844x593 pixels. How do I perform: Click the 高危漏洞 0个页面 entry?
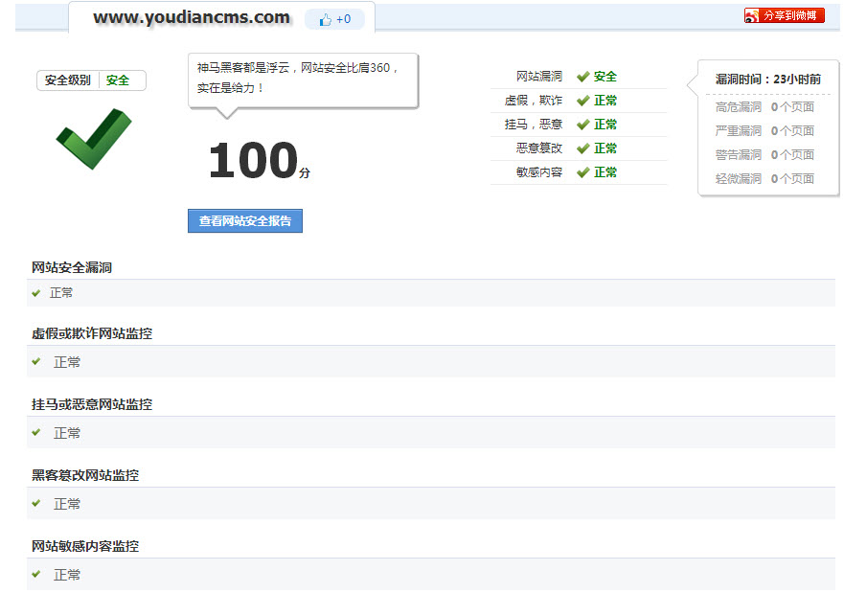[x=764, y=107]
